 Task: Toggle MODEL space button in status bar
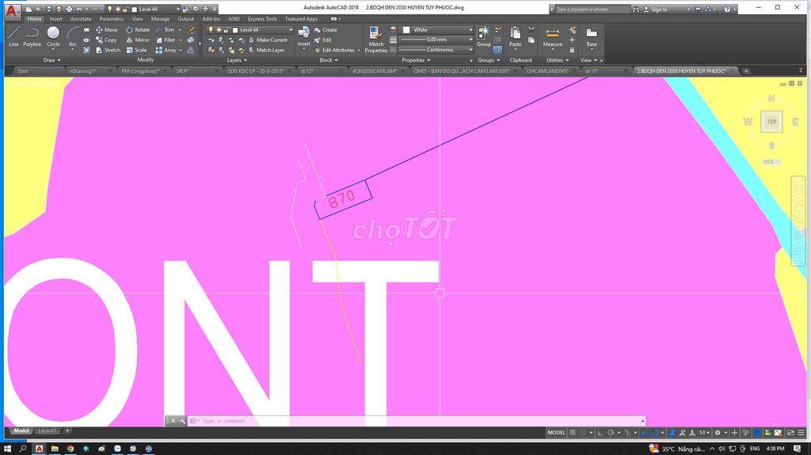(556, 433)
